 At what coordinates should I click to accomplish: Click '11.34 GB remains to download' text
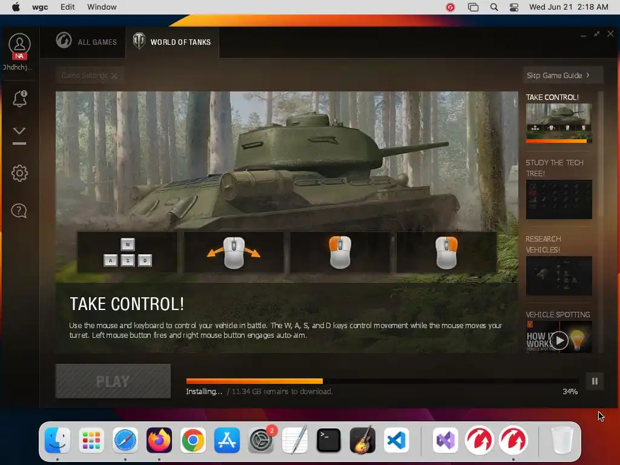tap(282, 392)
